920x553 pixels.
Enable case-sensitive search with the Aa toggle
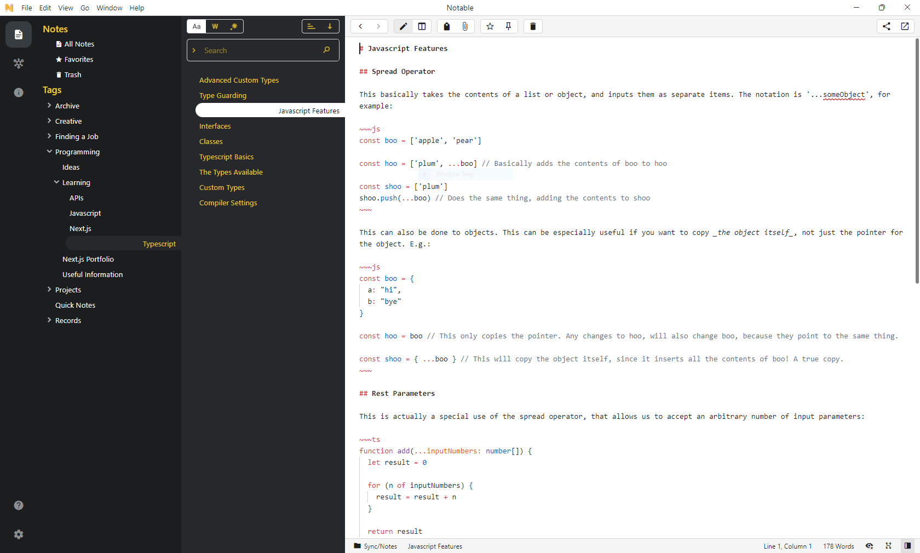click(197, 26)
